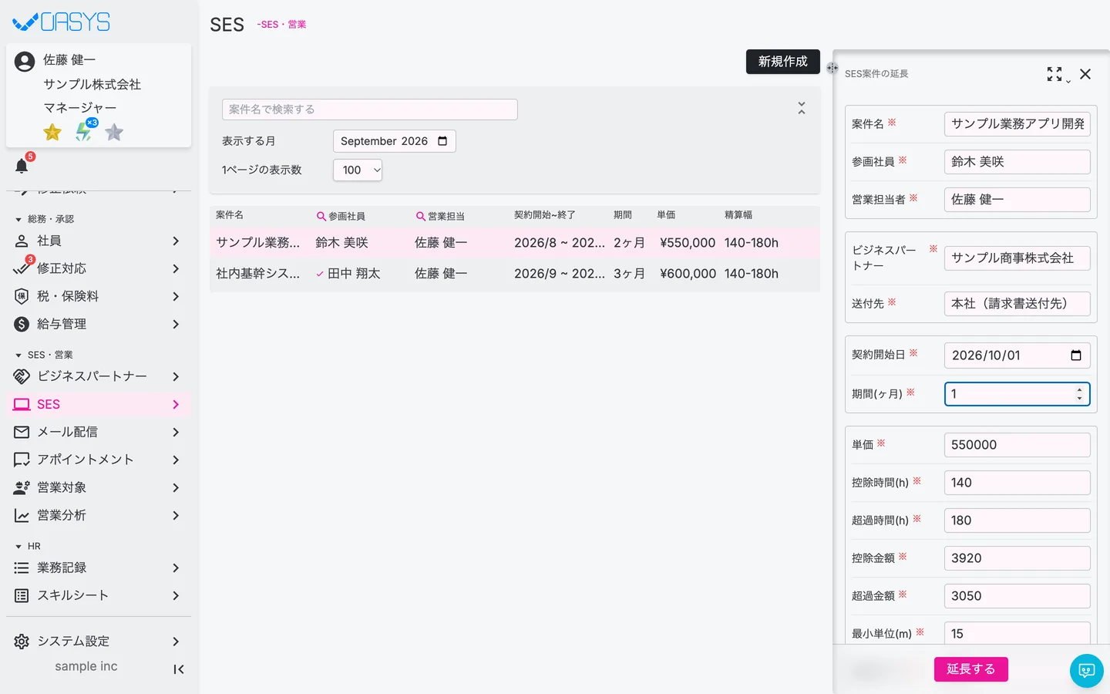Close the SES extension panel
This screenshot has height=694, width=1110.
[x=1085, y=74]
